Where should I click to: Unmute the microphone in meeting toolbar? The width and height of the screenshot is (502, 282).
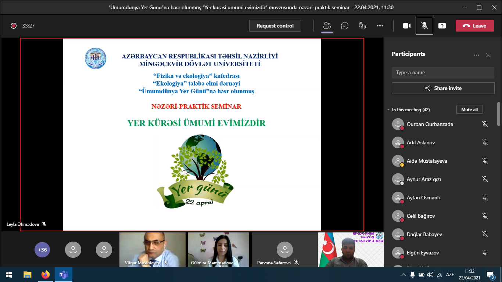tap(424, 26)
